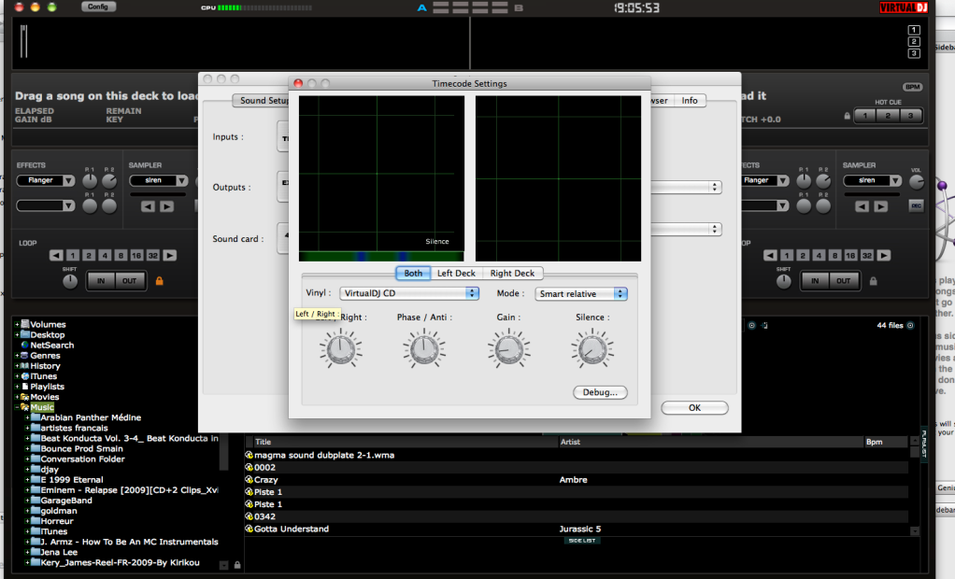Trigger hot cue 1 on right deck

(x=865, y=116)
